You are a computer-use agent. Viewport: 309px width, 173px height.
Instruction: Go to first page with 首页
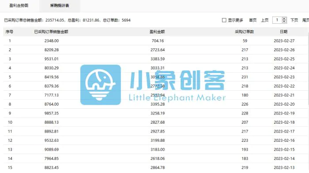[252, 20]
